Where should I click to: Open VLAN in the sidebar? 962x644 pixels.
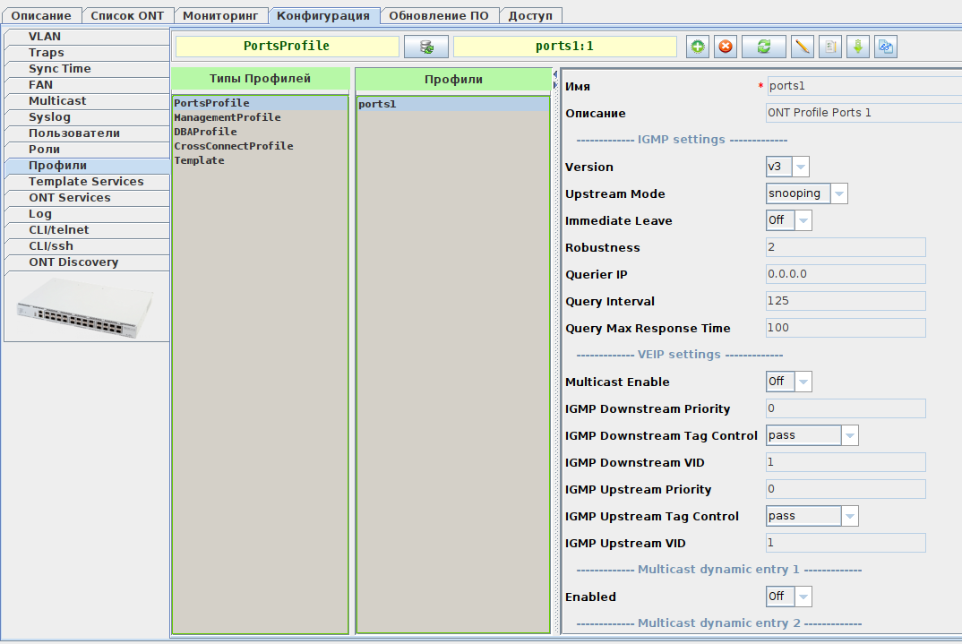87,37
